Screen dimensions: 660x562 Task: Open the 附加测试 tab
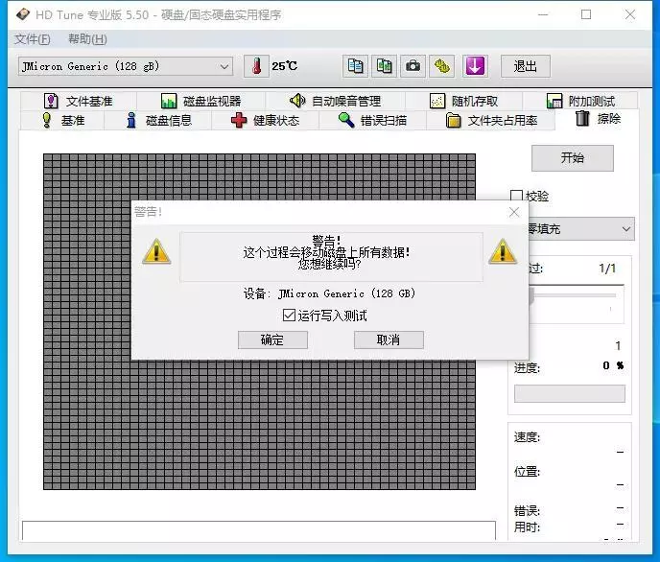pyautogui.click(x=581, y=101)
